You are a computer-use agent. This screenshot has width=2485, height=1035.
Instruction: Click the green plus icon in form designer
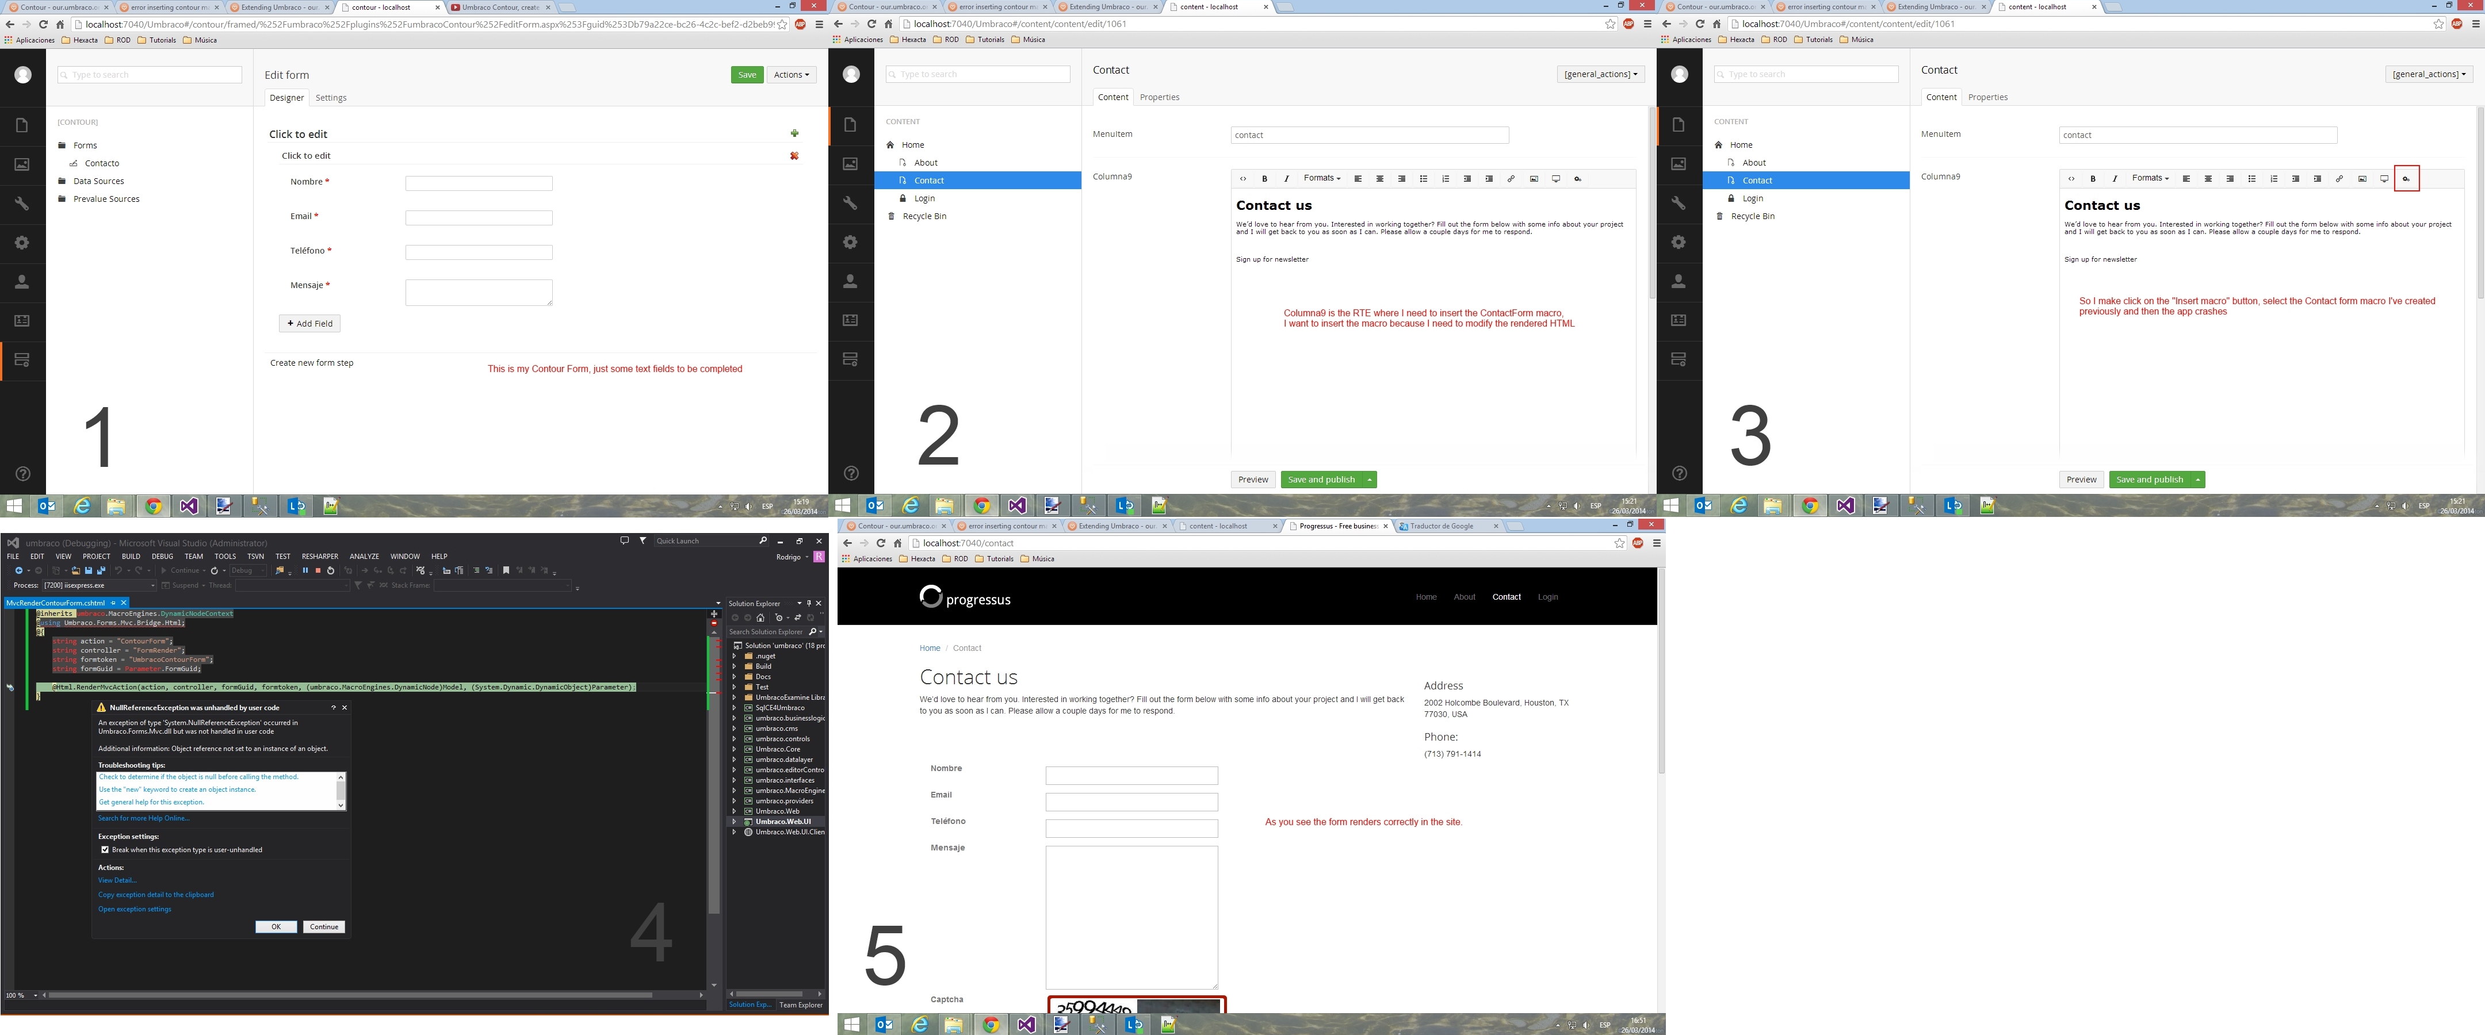(794, 133)
